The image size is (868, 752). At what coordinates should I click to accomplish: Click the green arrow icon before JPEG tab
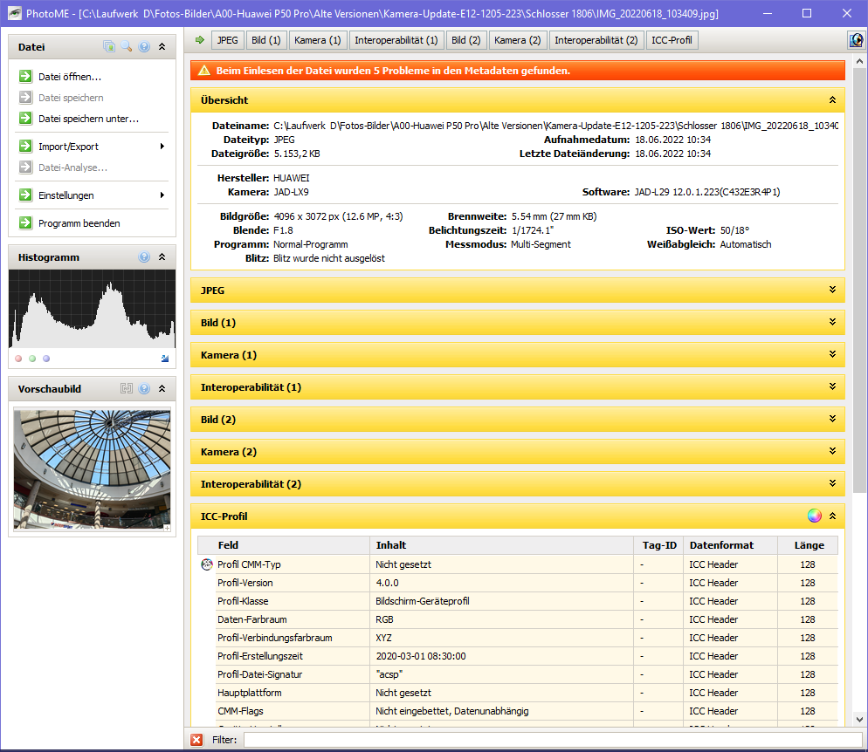(x=200, y=40)
